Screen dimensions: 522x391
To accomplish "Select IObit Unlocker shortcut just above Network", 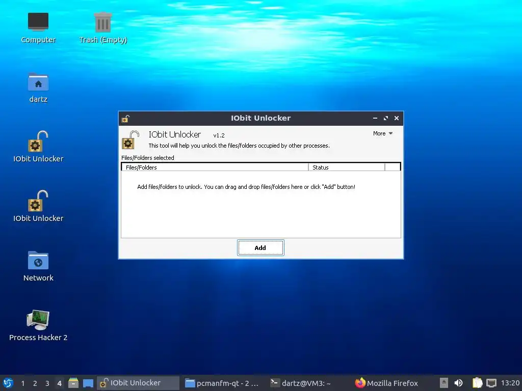I will pyautogui.click(x=38, y=206).
